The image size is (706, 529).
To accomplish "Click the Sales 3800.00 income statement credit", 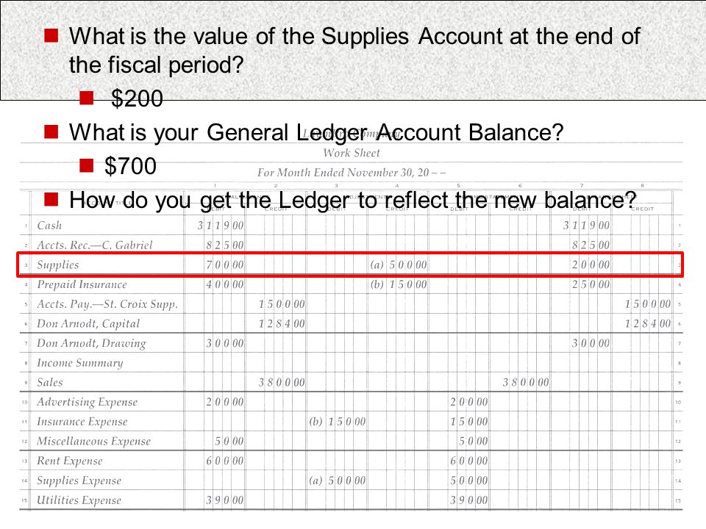I will click(526, 382).
